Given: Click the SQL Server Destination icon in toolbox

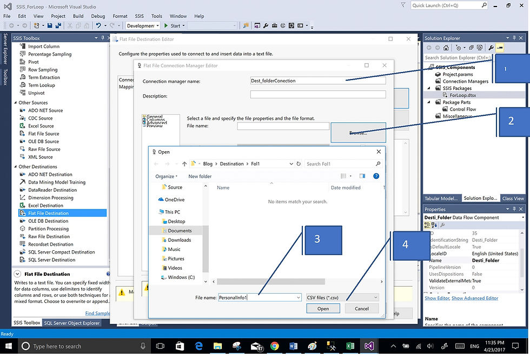Looking at the screenshot, I should point(23,260).
